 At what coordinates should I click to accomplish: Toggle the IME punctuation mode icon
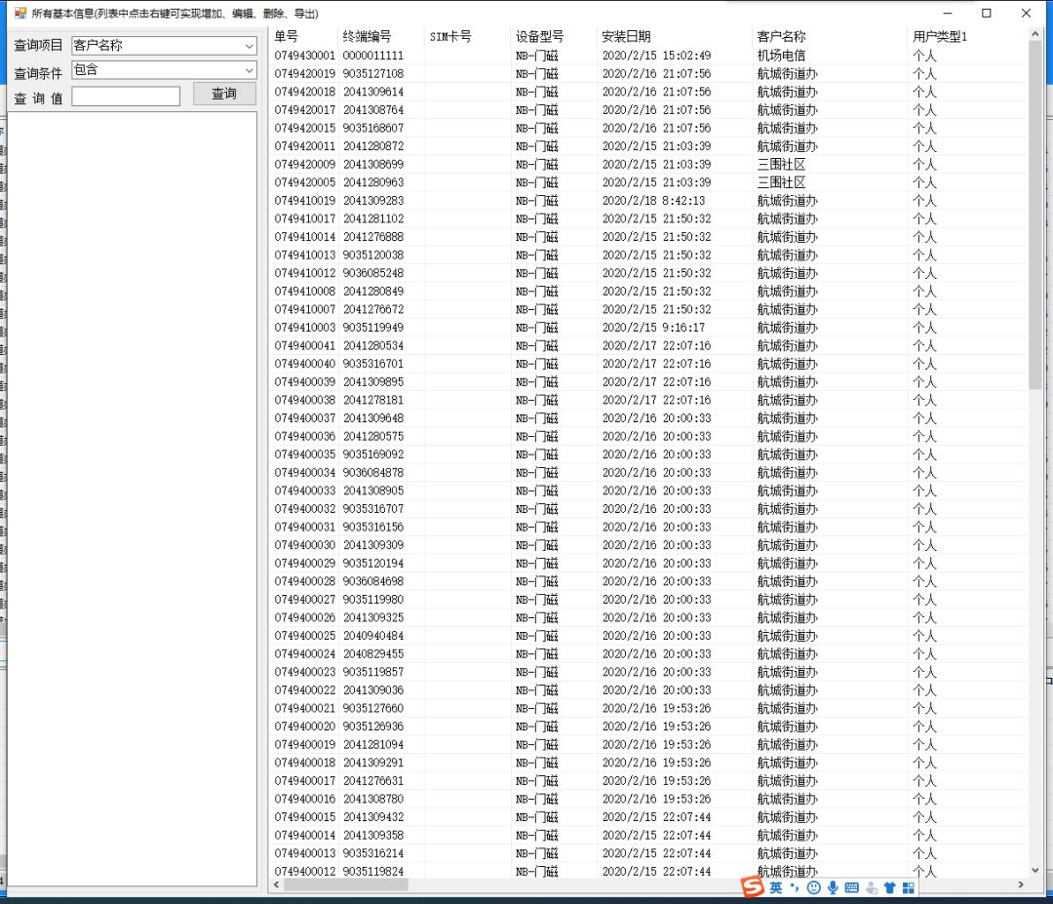point(795,887)
